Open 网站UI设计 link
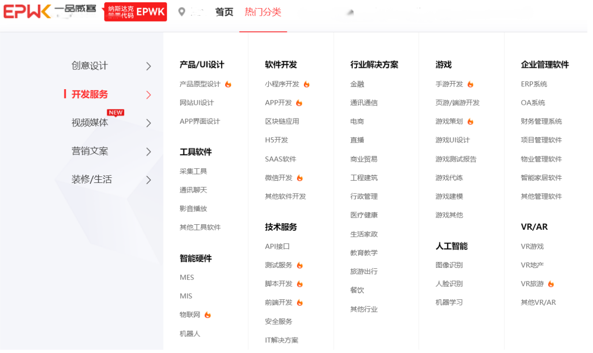 click(197, 103)
